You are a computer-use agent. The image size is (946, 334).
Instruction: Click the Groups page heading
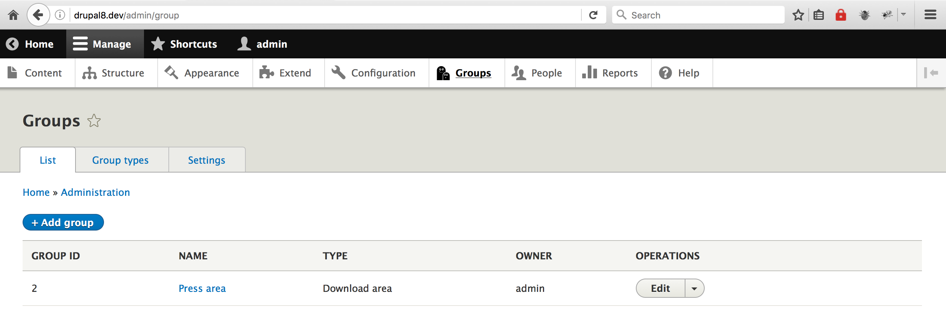tap(51, 120)
